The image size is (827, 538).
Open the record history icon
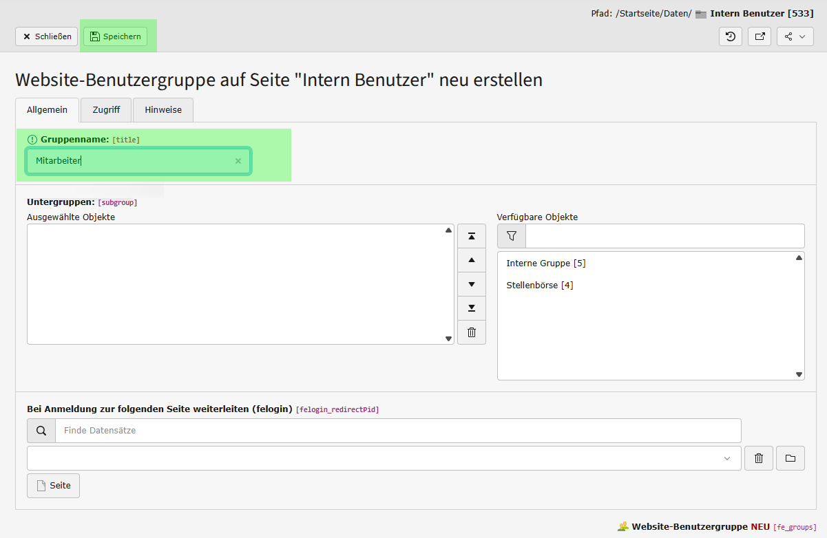(731, 36)
